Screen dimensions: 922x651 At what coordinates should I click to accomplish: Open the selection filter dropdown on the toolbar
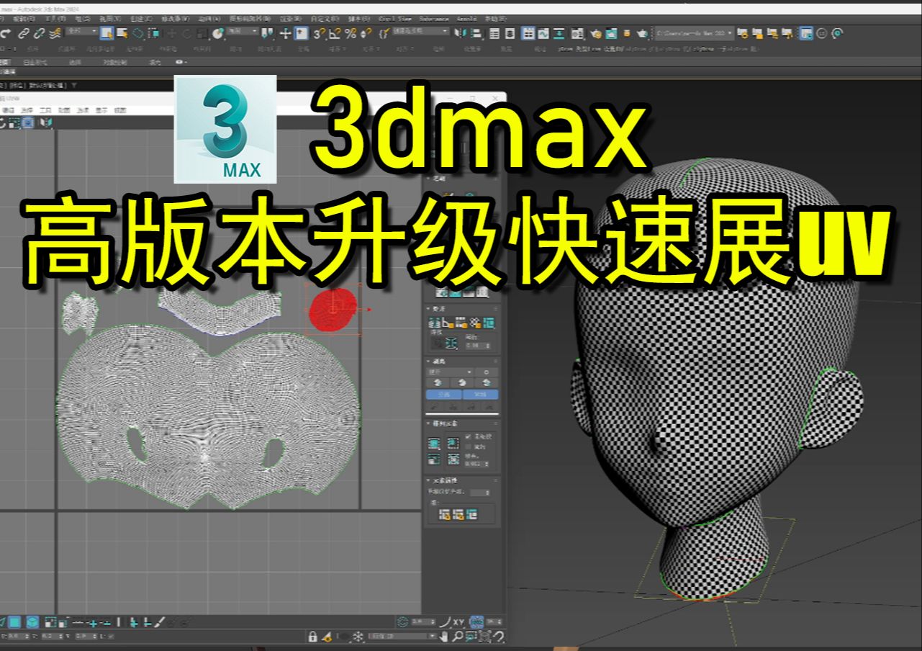click(79, 32)
